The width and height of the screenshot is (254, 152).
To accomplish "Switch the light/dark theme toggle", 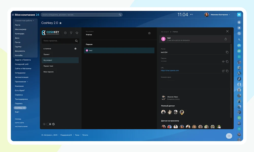I will pos(49,124).
